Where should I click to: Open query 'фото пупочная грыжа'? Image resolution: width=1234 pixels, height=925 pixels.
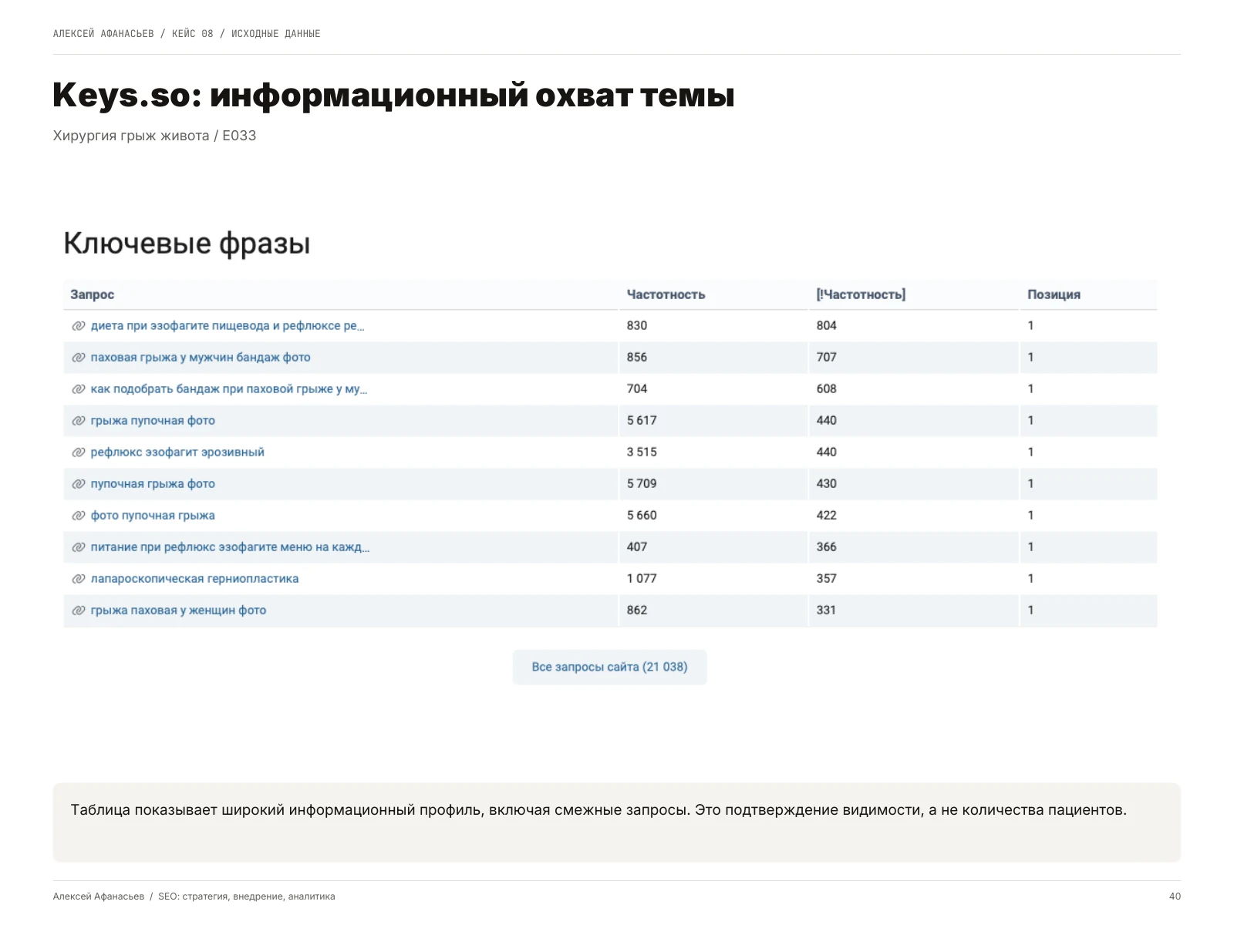(153, 516)
